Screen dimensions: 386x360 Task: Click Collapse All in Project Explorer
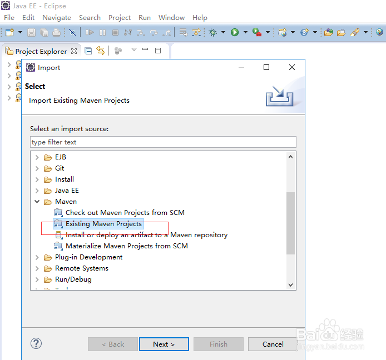(x=88, y=51)
